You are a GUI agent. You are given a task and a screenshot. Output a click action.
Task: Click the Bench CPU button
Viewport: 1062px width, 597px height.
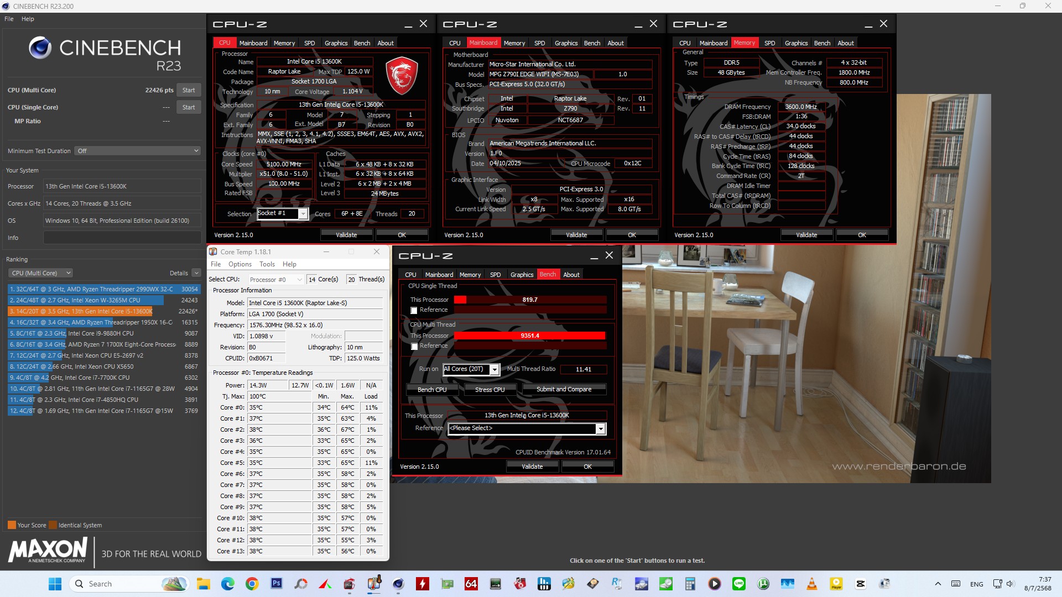click(432, 390)
